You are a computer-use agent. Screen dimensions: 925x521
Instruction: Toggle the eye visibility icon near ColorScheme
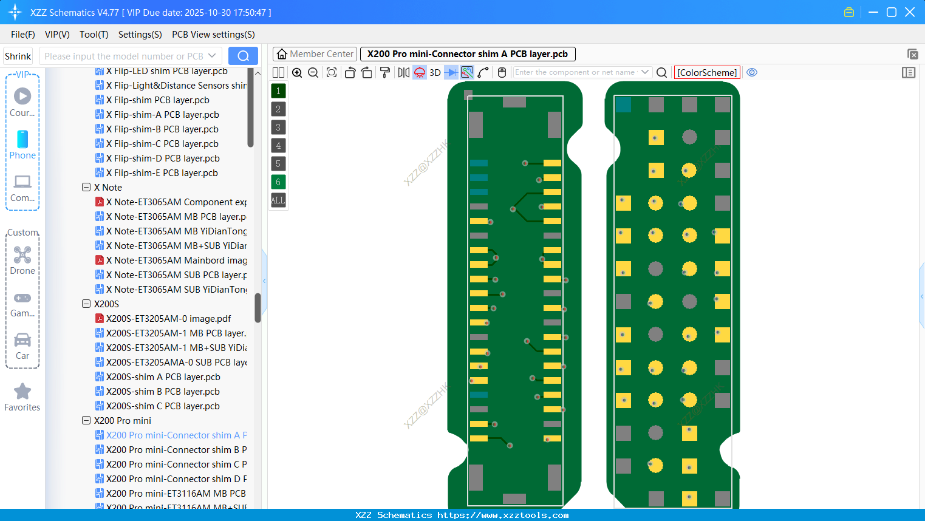pos(752,72)
